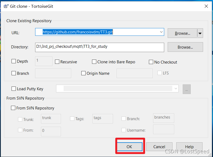Expand the arrow beside URL Browse button
This screenshot has width=213, height=157.
[200, 33]
